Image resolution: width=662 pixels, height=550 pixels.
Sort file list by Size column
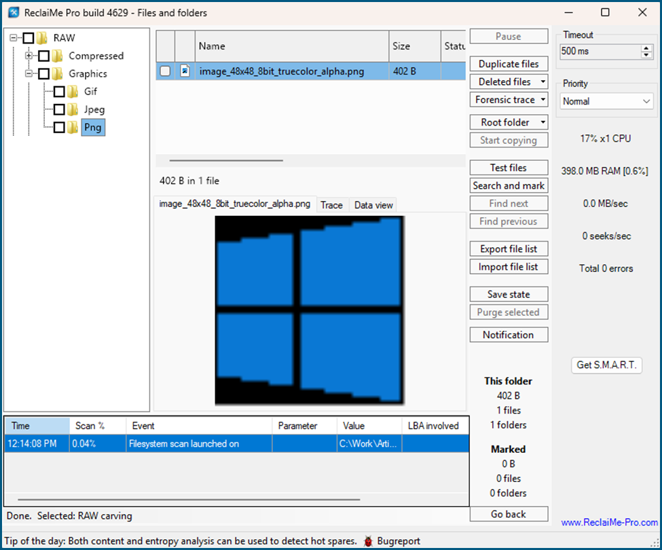[415, 46]
